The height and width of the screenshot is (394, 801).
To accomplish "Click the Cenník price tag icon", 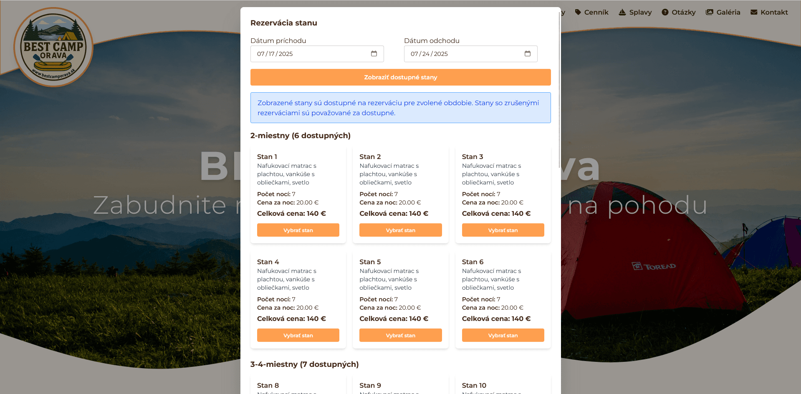I will click(578, 12).
